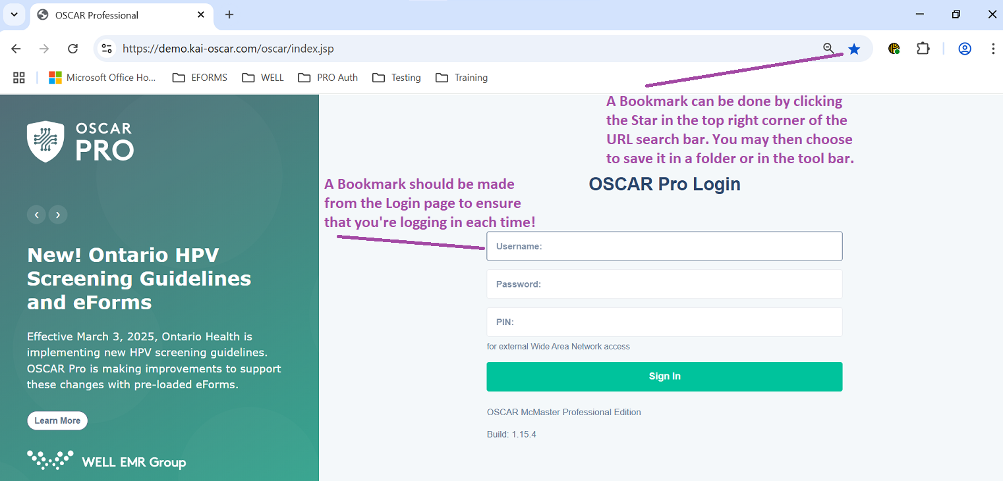Click the browser Forward arrow
1003x481 pixels.
44,49
